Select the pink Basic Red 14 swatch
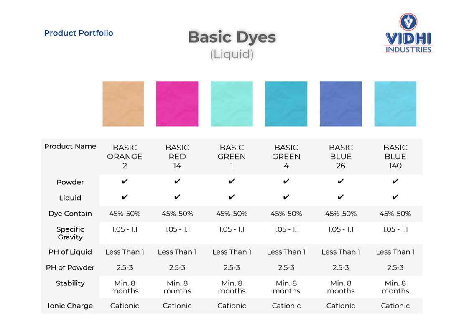Viewport: 464px width, 326px height. point(177,104)
